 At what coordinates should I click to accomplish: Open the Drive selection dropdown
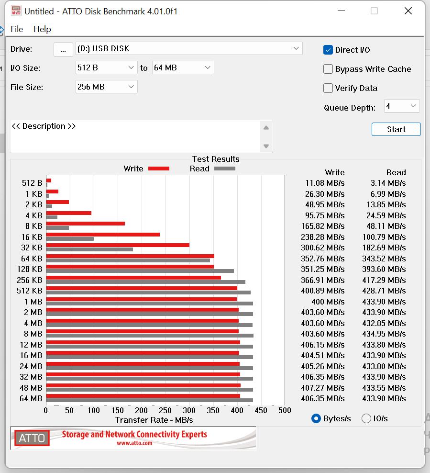189,48
